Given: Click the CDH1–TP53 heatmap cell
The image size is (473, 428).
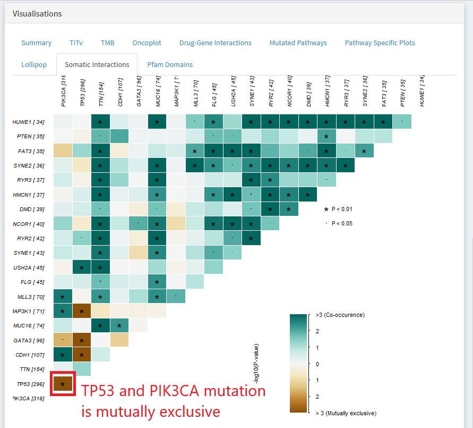Looking at the screenshot, I should point(81,355).
